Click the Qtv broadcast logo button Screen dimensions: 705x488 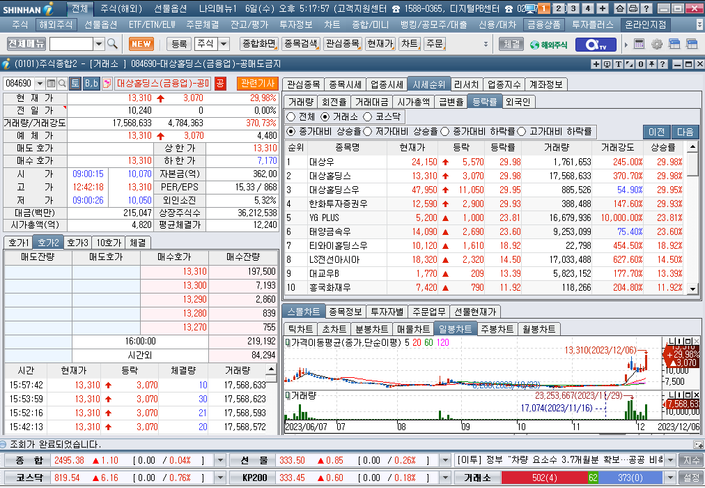coord(596,44)
